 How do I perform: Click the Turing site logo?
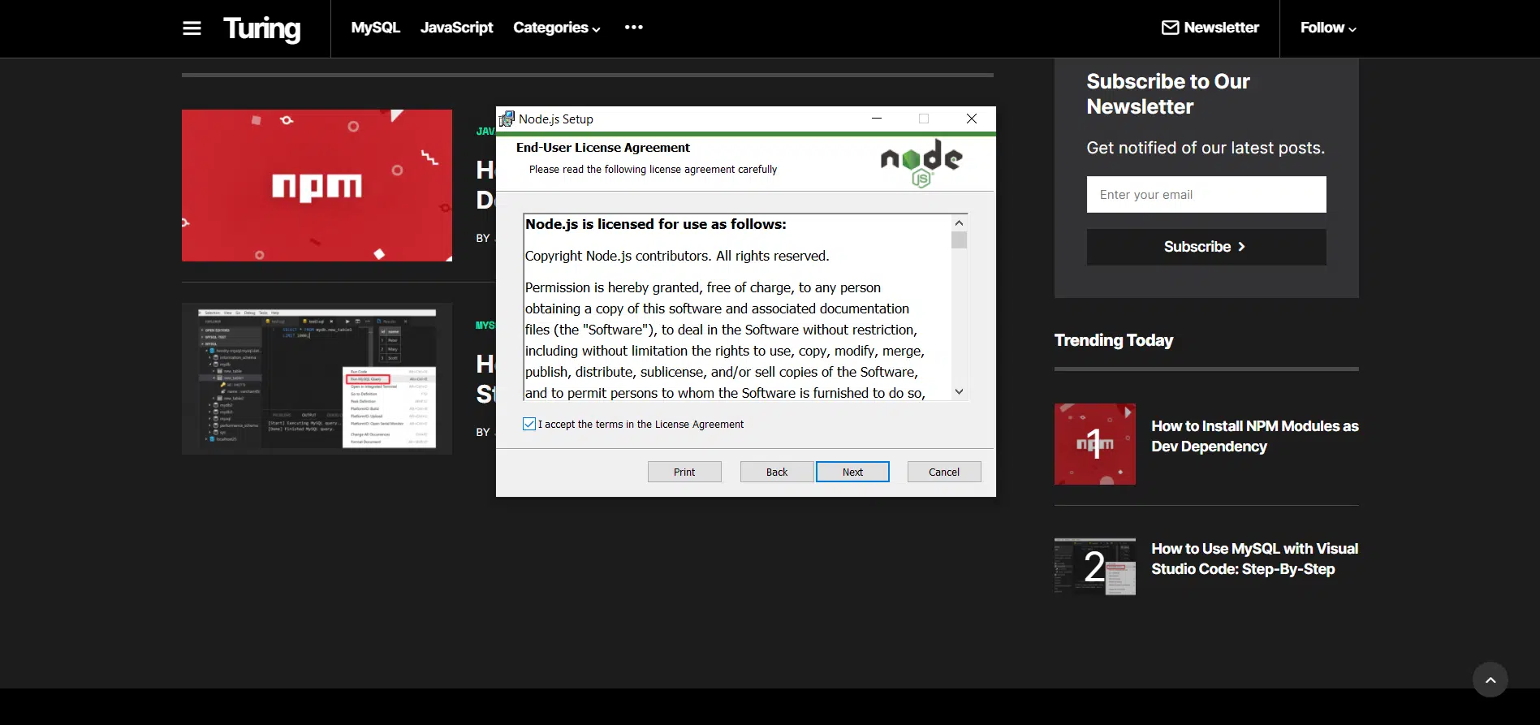coord(261,29)
